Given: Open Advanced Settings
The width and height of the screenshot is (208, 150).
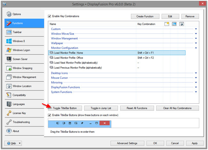Looking at the screenshot, I should (127, 143).
